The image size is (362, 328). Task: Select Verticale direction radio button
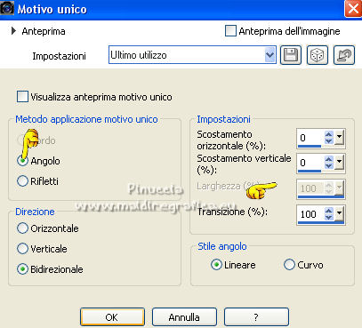[22, 249]
